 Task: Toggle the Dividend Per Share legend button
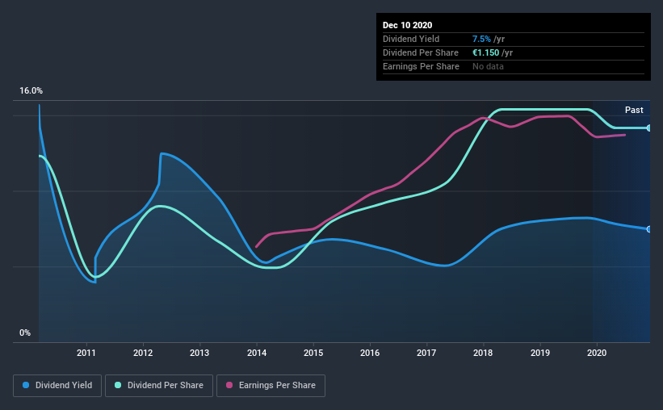tap(159, 386)
